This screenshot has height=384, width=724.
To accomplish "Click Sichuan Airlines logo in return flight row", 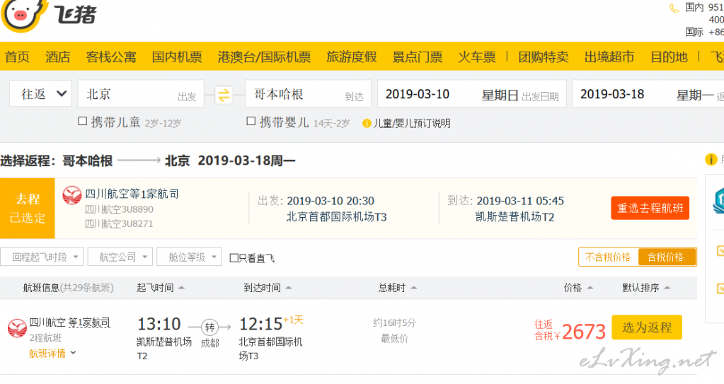I will (x=17, y=328).
